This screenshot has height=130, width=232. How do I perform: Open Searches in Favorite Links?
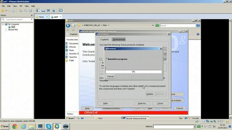click(73, 57)
